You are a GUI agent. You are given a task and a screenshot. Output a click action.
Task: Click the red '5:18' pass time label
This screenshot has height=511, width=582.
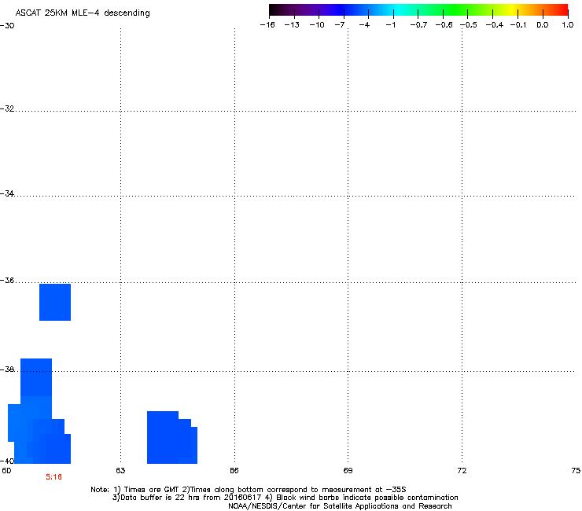pyautogui.click(x=53, y=477)
